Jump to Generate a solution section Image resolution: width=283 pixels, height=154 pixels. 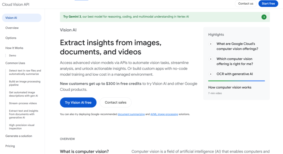pos(19,136)
